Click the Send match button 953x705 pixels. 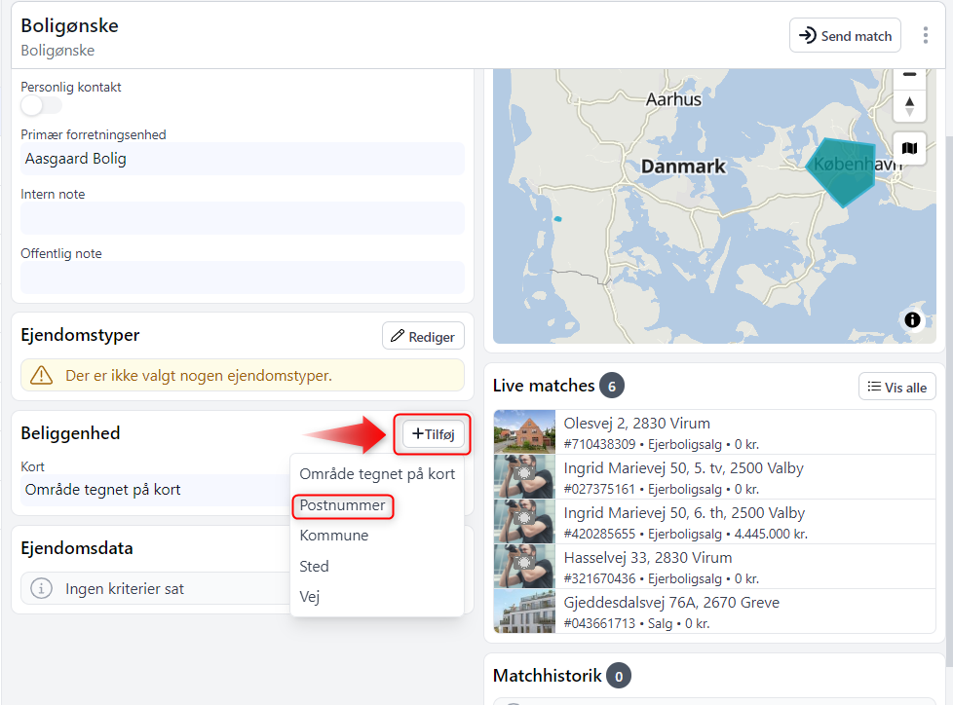pyautogui.click(x=845, y=35)
